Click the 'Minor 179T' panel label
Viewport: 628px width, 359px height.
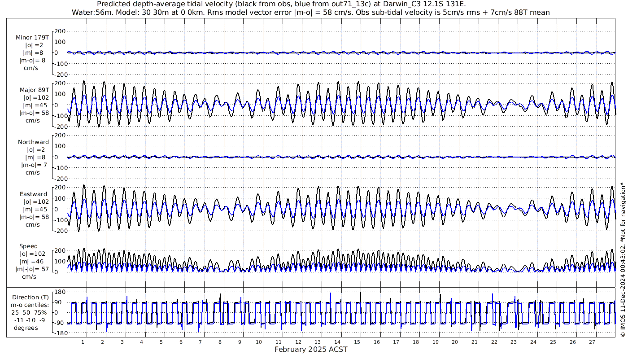32,37
